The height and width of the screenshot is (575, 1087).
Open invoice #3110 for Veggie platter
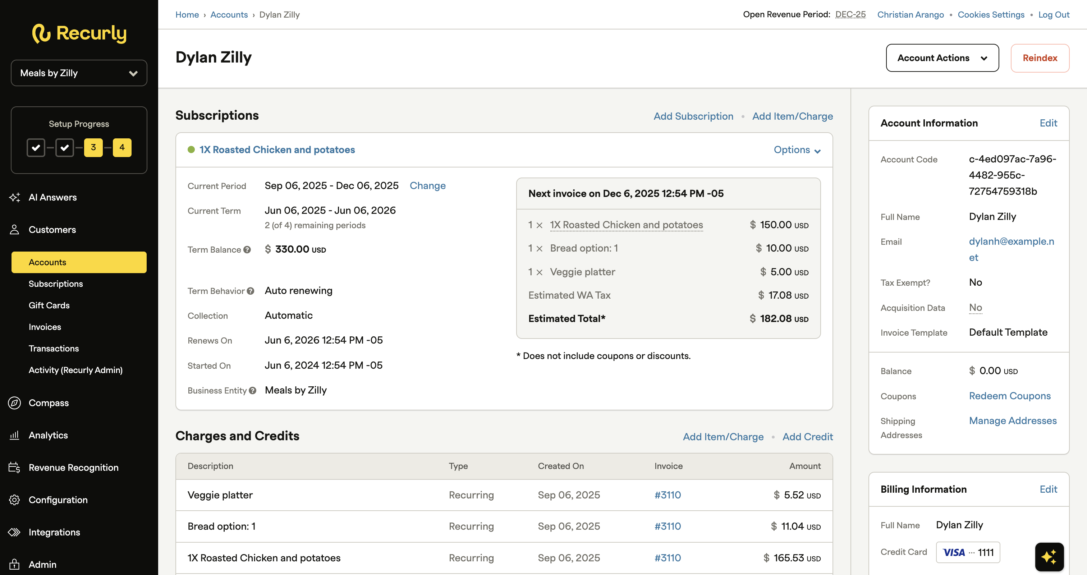point(668,495)
